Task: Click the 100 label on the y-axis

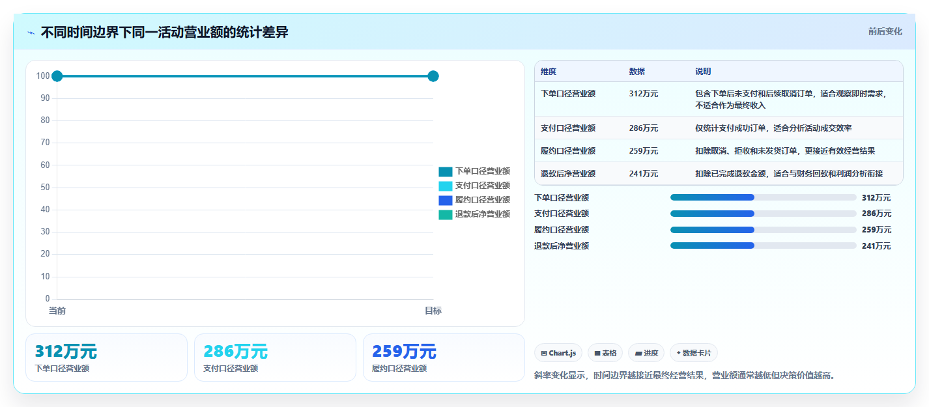Action: click(43, 76)
